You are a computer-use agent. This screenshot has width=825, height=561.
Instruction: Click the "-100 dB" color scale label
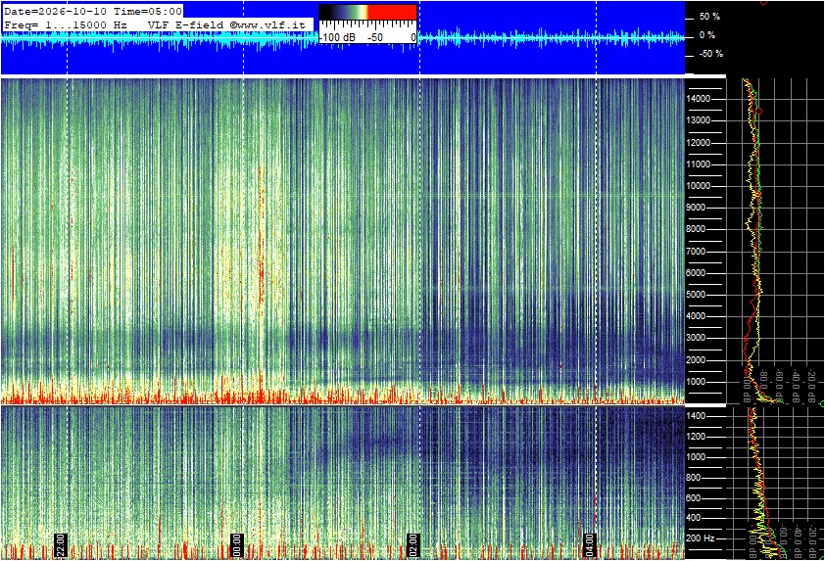coord(337,38)
